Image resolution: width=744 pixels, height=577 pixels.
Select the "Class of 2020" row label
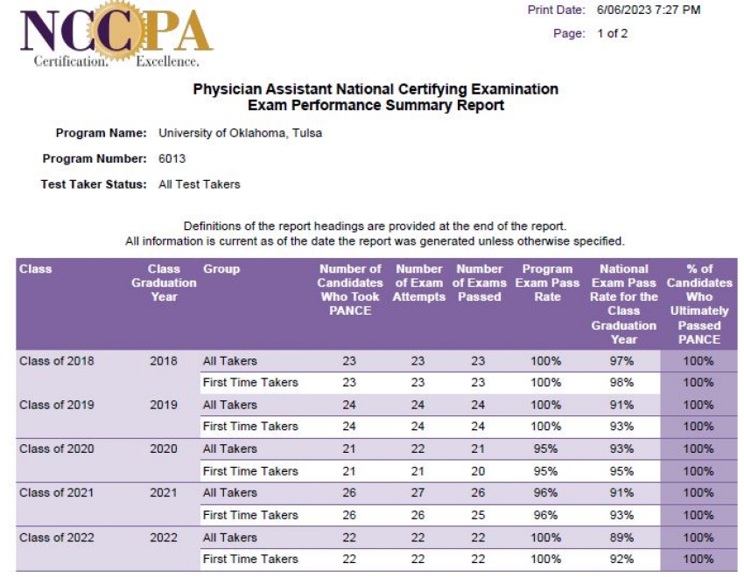tap(56, 448)
